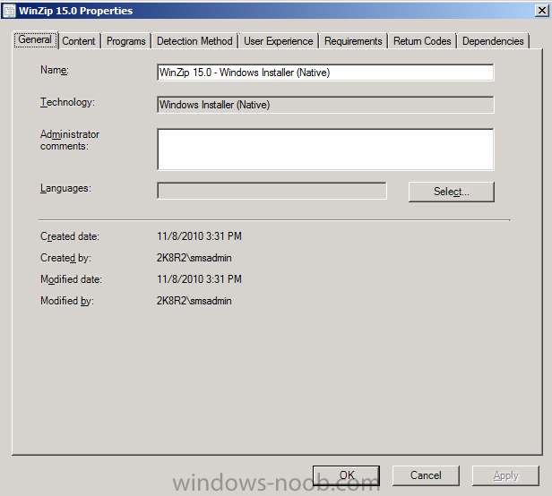View the Dependencies tab
This screenshot has height=496, width=552.
tap(493, 41)
